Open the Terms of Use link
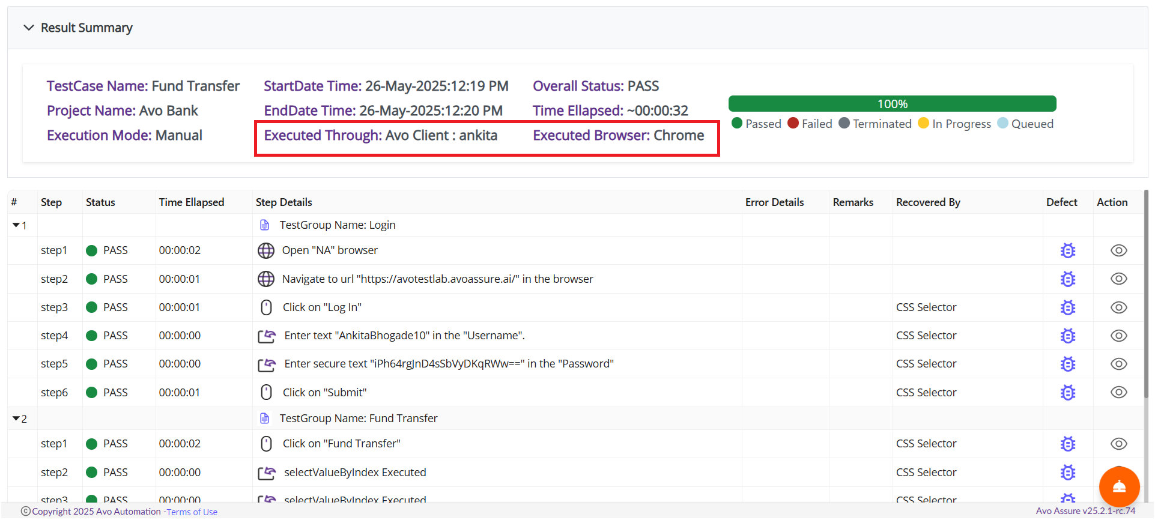1155x523 pixels. click(x=192, y=512)
